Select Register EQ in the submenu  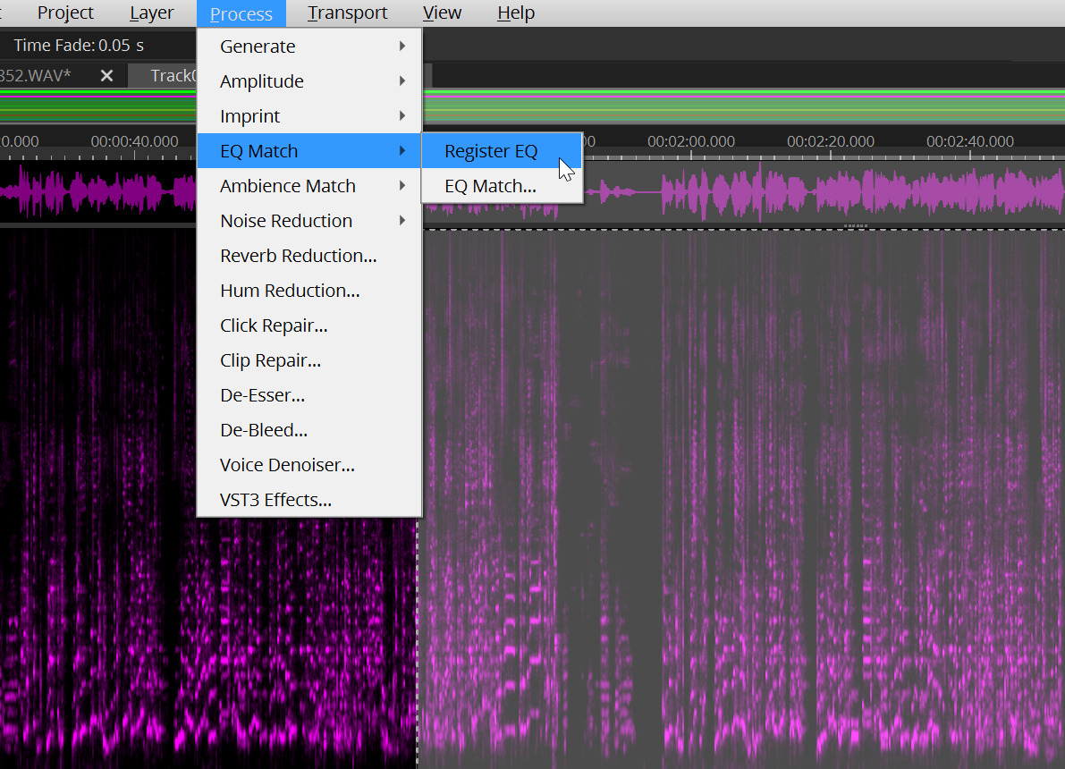coord(491,151)
